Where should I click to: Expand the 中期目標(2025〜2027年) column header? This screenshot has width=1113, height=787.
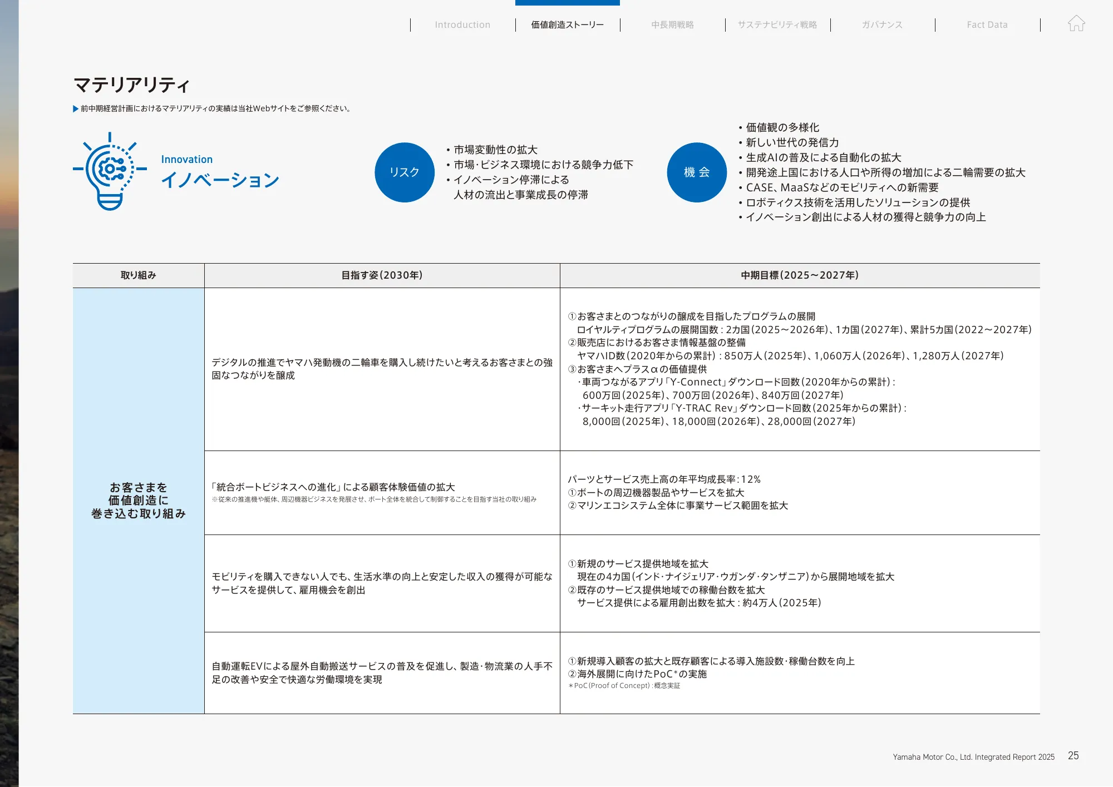[x=800, y=275]
